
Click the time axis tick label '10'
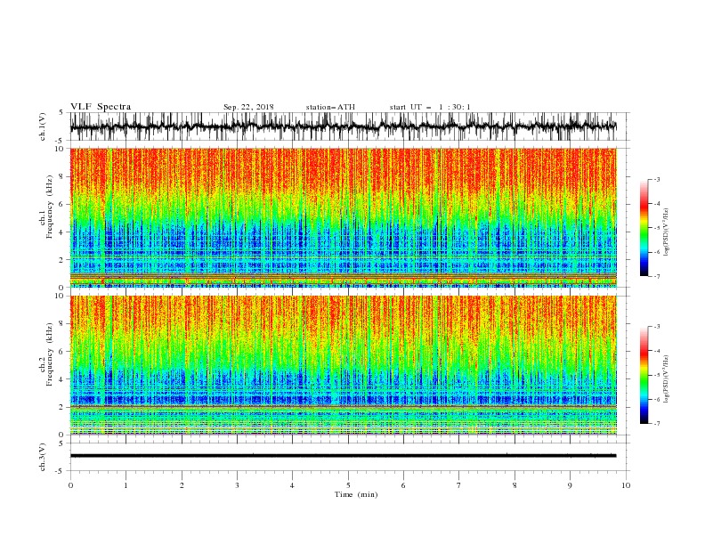(626, 485)
